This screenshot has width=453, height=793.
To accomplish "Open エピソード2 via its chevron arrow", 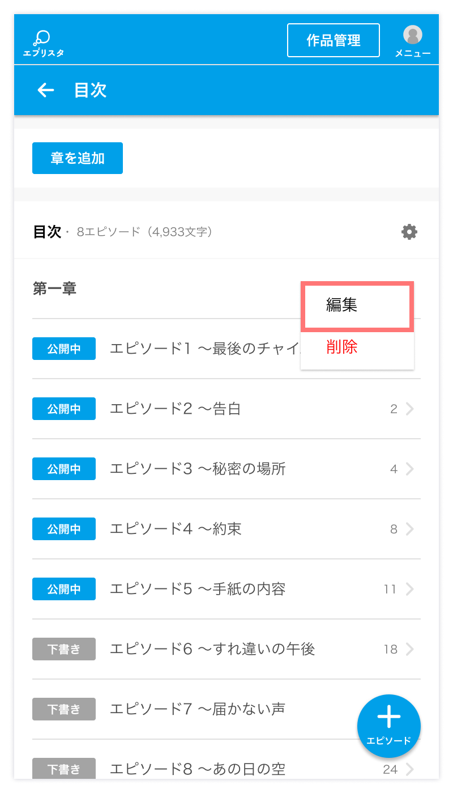I will (410, 409).
